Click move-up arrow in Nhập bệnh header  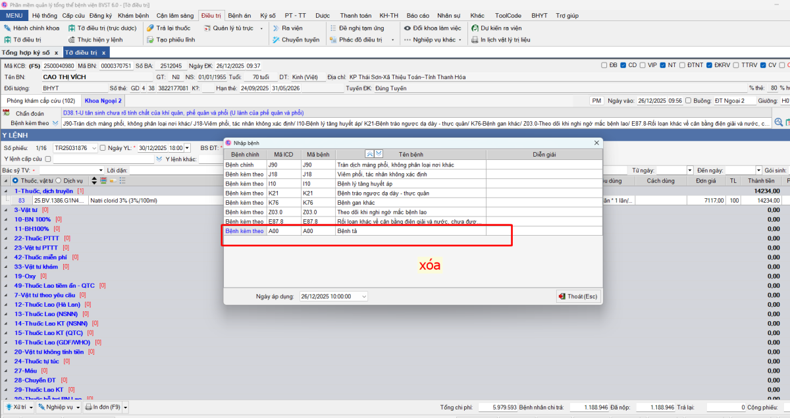[x=369, y=153]
